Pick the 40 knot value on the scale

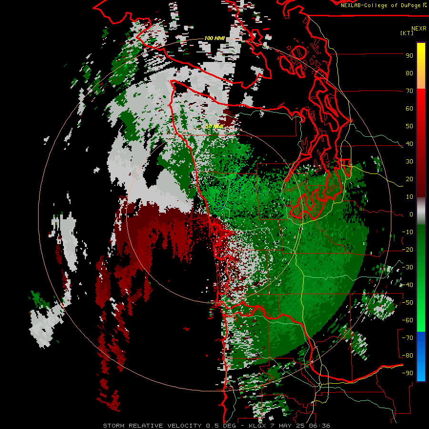coord(409,143)
